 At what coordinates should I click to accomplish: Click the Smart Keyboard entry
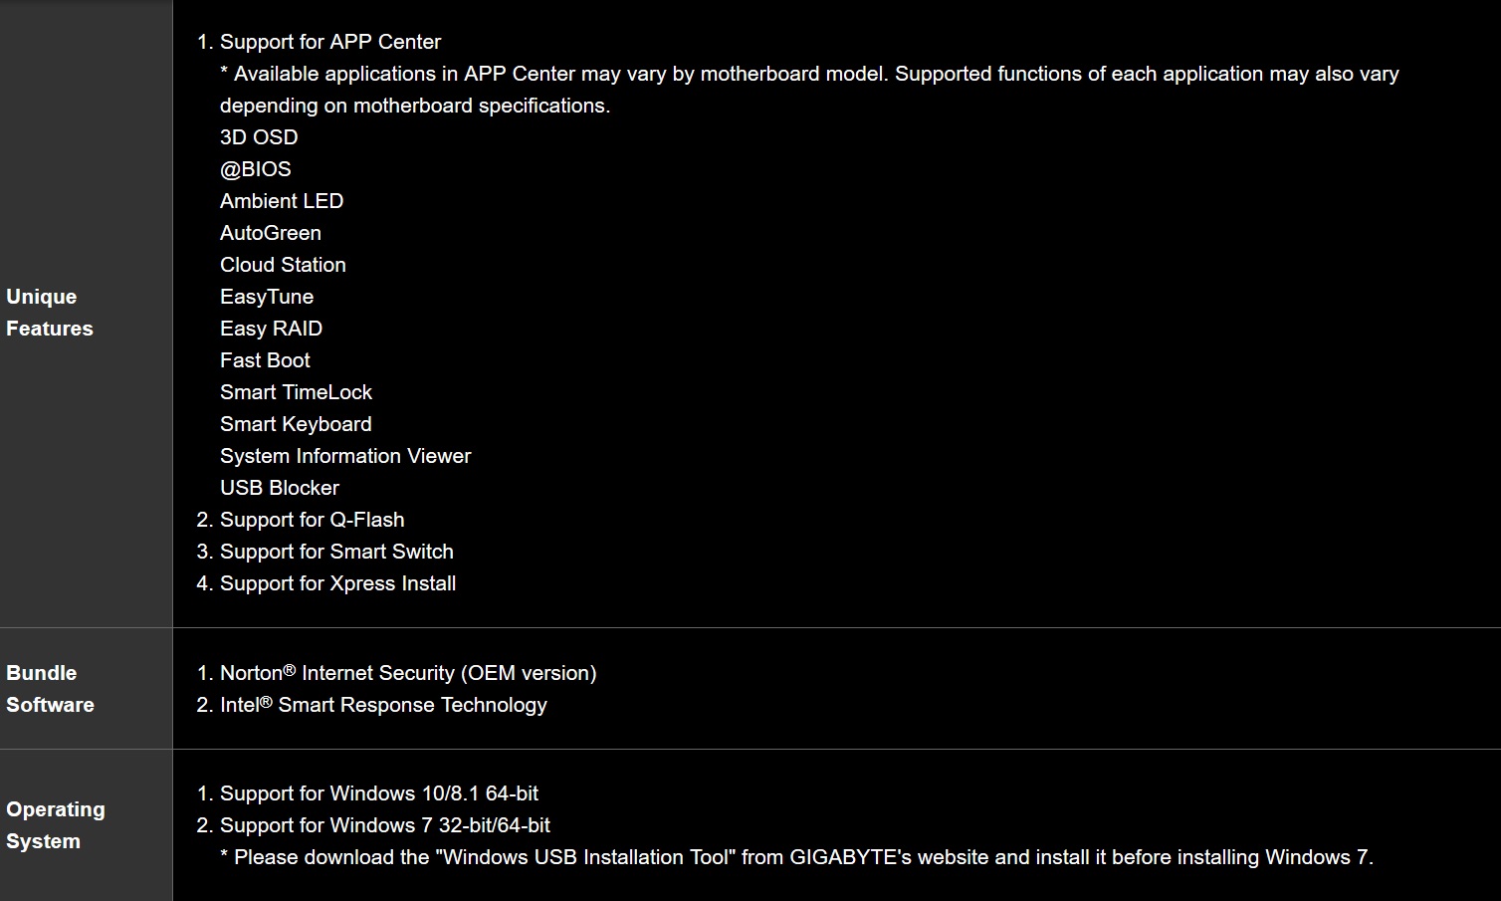(x=296, y=424)
